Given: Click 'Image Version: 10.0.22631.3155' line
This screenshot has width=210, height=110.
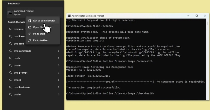Looking at the screenshot, I should pos(88,76).
